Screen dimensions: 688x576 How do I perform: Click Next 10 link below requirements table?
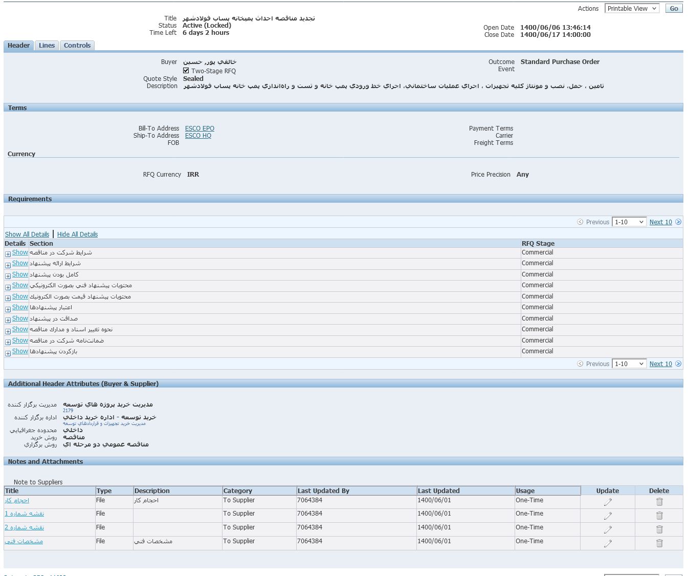click(x=661, y=364)
